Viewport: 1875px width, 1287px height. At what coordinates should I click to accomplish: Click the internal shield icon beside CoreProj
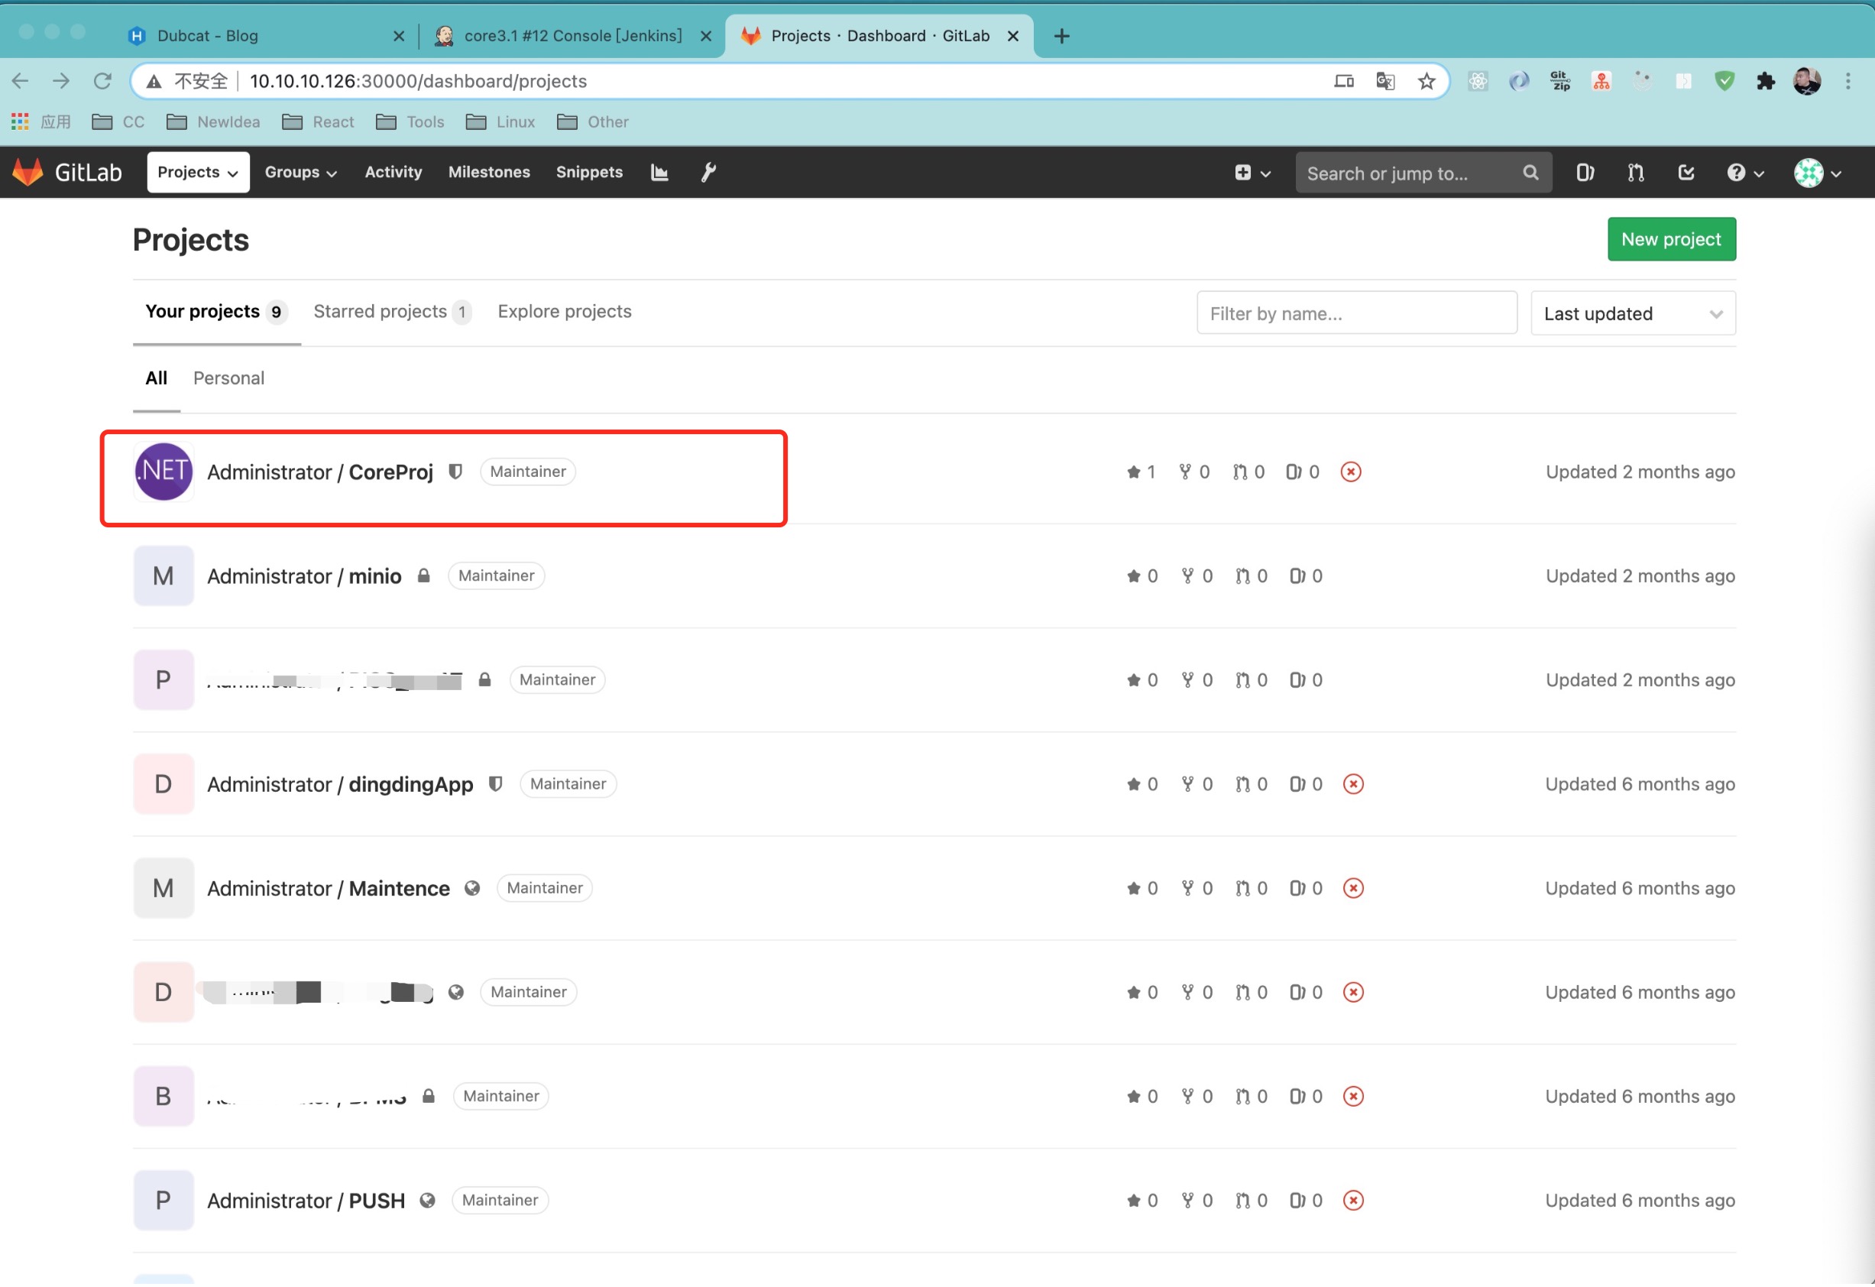click(455, 472)
